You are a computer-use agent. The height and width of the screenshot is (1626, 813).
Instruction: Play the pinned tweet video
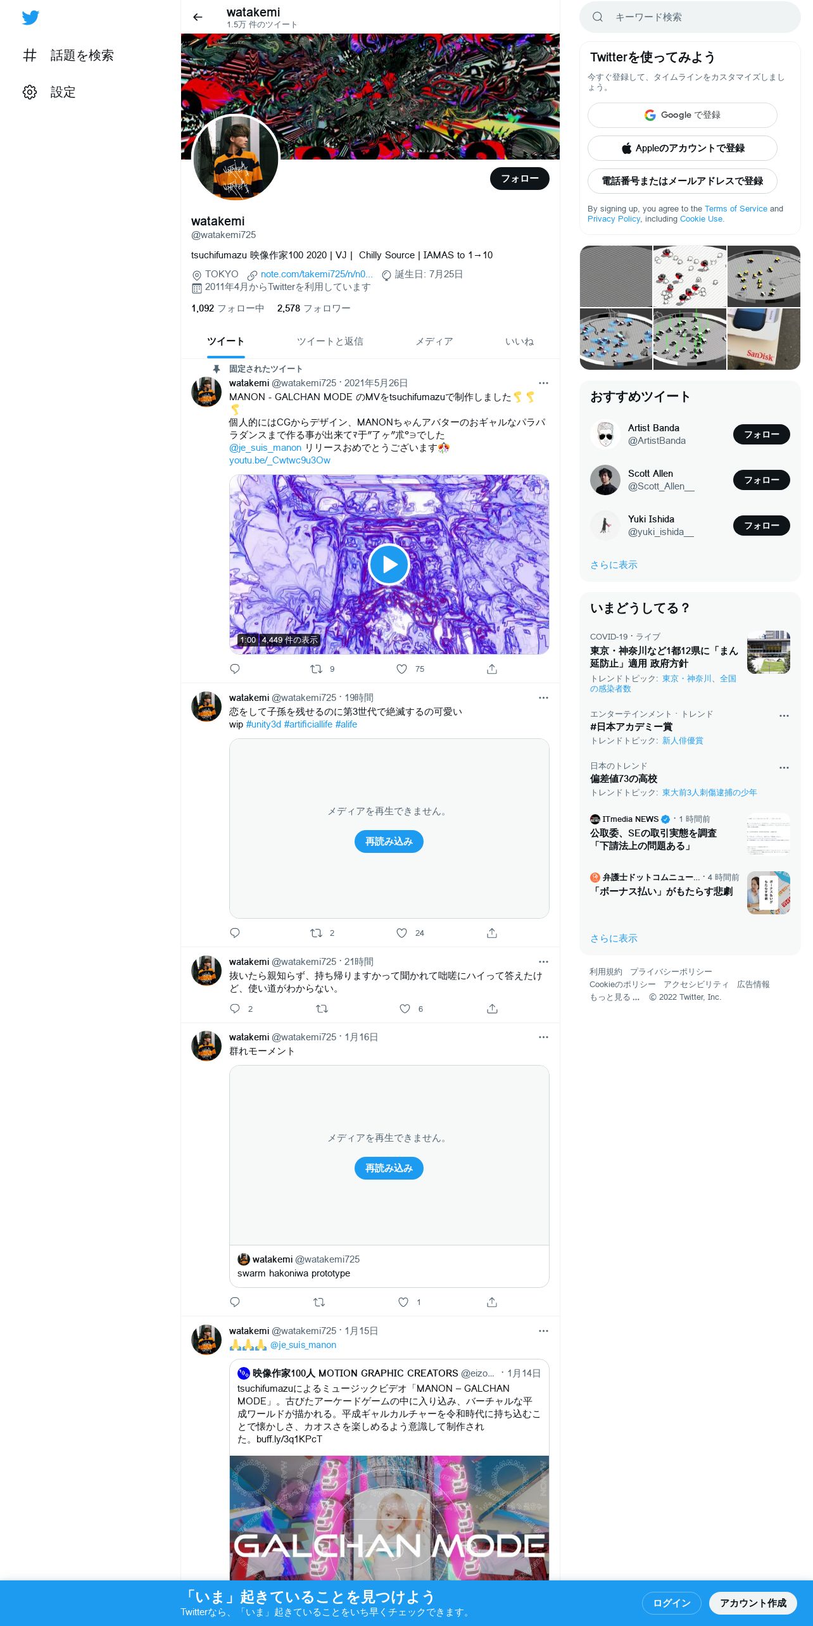(389, 564)
